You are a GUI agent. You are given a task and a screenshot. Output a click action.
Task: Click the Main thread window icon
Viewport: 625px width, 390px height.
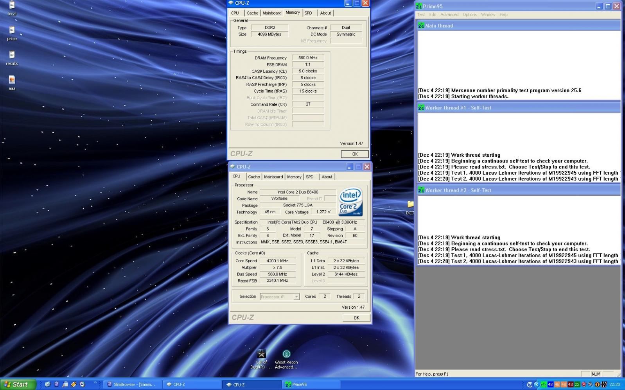[x=421, y=26]
